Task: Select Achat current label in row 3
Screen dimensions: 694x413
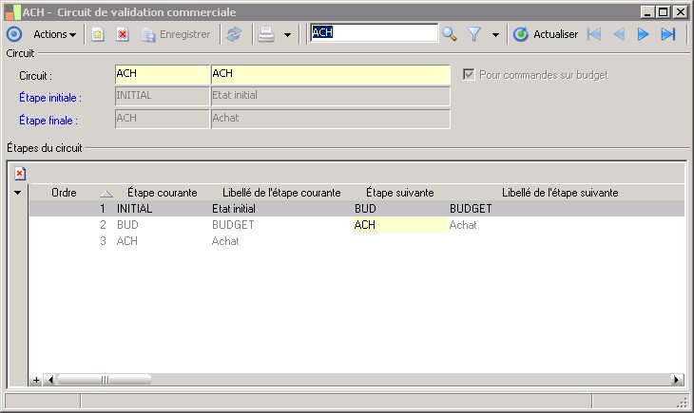Action: coord(281,241)
